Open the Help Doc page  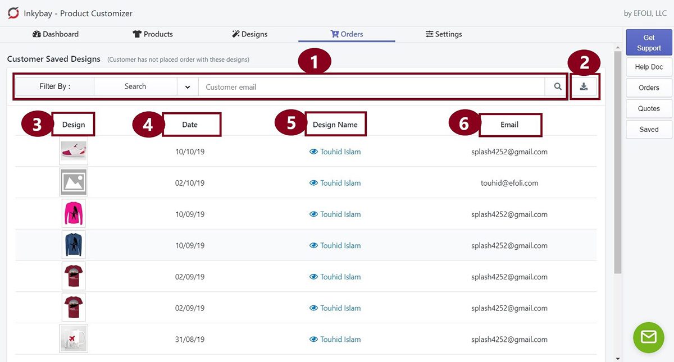point(648,67)
